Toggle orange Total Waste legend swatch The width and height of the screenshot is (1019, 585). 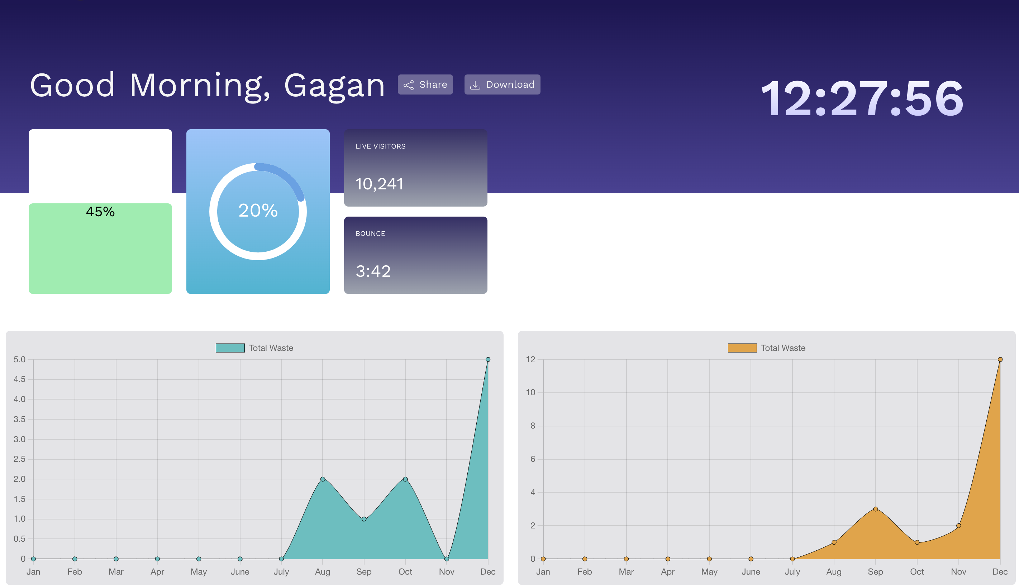742,348
